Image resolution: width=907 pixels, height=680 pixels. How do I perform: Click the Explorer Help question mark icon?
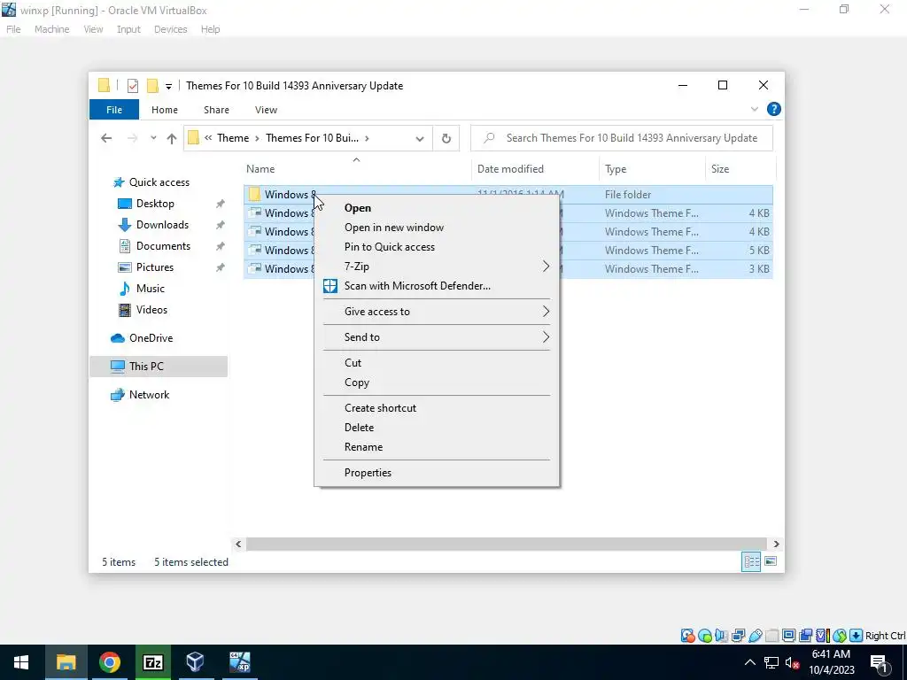[773, 109]
